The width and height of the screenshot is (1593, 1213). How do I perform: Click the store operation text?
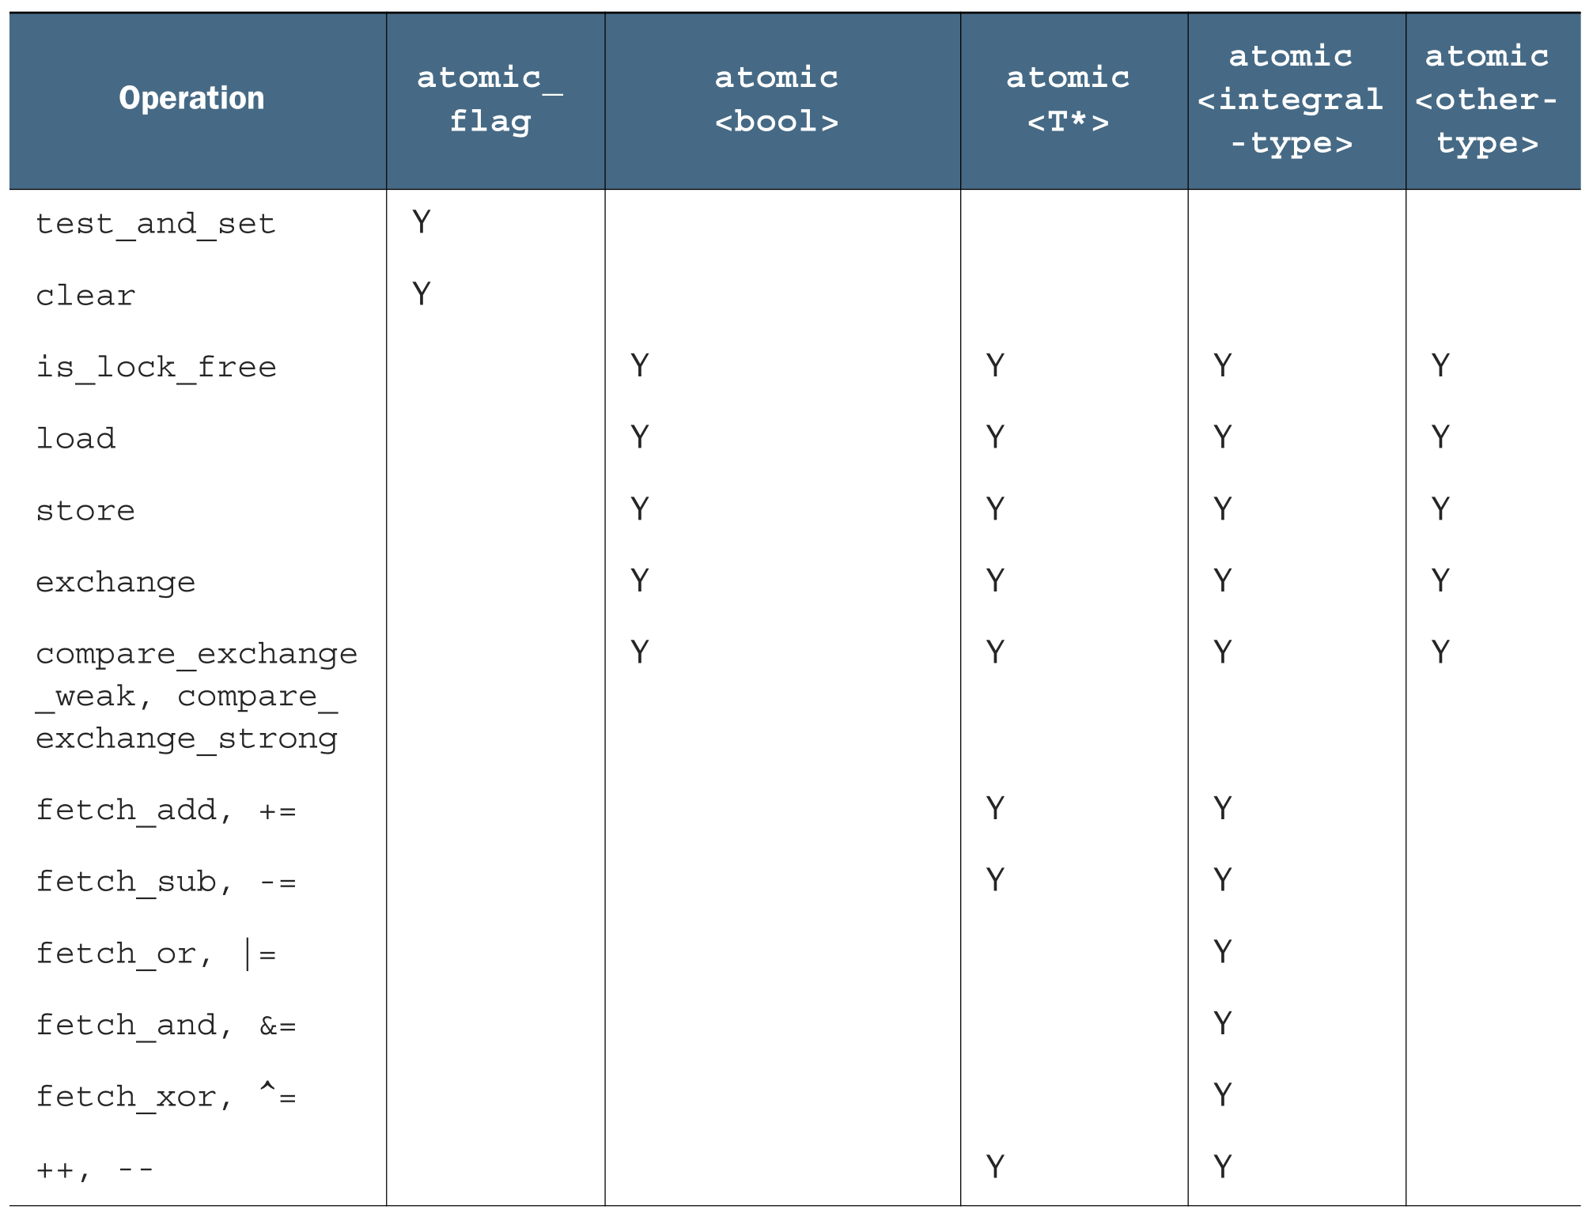(85, 510)
